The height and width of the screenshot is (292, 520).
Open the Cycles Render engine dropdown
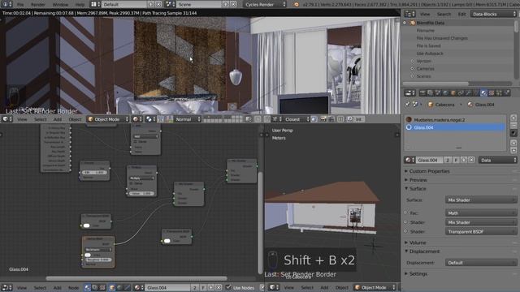click(x=265, y=4)
